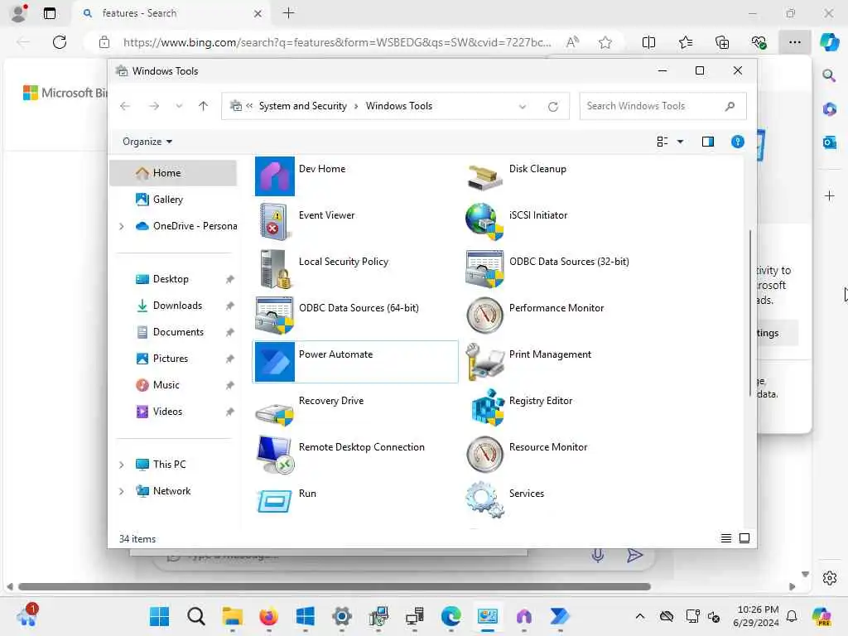Open the Edge favorites list button
The image size is (848, 636).
coord(685,42)
